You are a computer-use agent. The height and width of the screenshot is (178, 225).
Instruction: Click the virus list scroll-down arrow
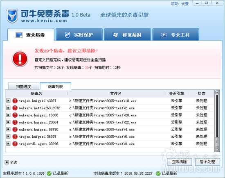coord(217,149)
